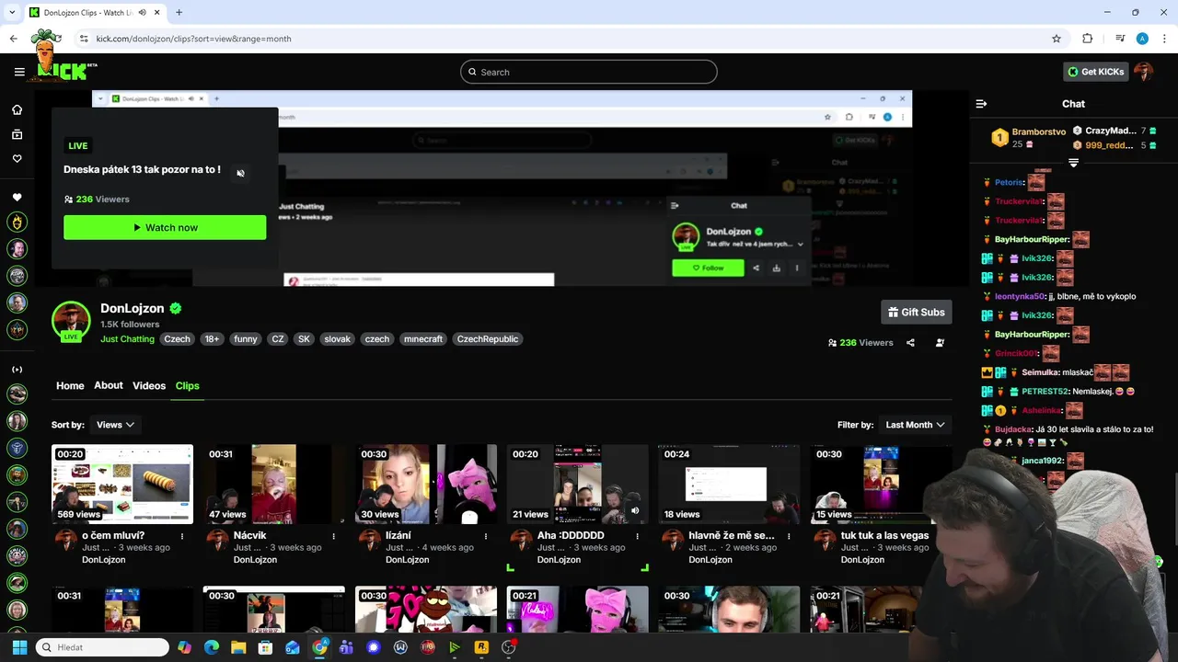Open Chrome menu three dots
This screenshot has width=1178, height=662.
coord(1164,39)
